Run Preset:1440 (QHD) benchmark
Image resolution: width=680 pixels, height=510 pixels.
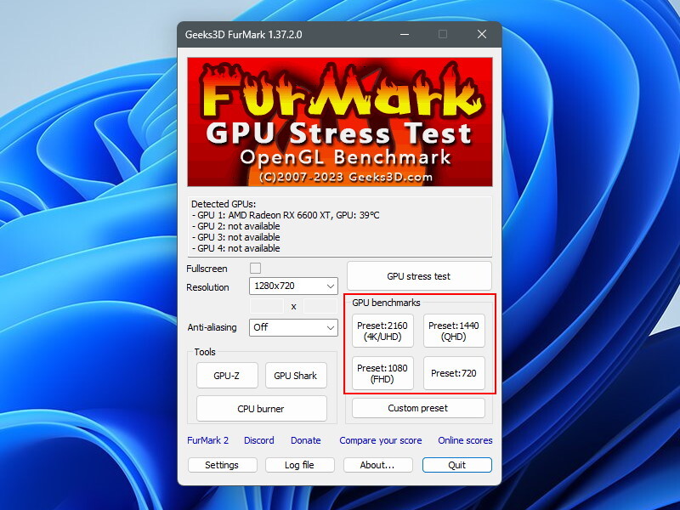454,331
